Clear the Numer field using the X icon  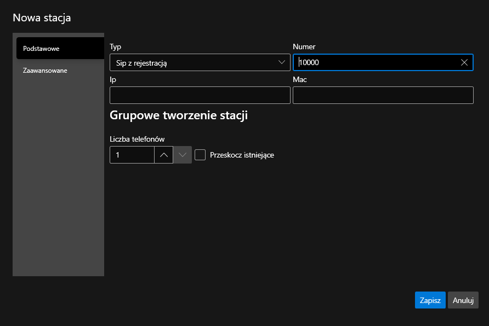click(464, 62)
